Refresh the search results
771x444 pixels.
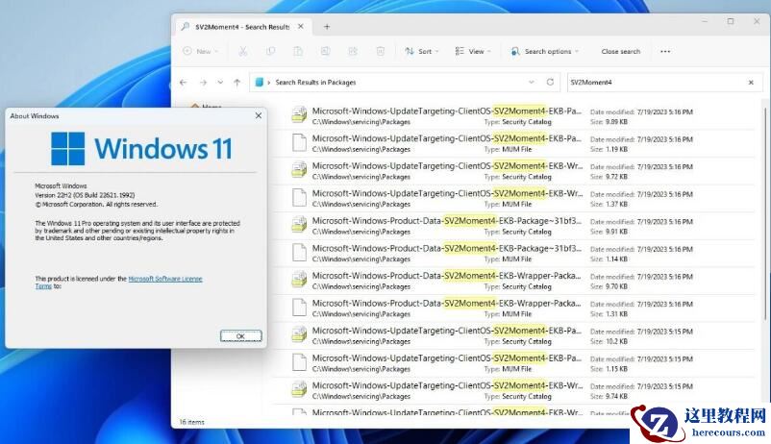coord(550,82)
